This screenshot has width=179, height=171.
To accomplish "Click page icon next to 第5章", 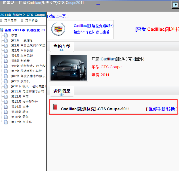I will (6, 61).
